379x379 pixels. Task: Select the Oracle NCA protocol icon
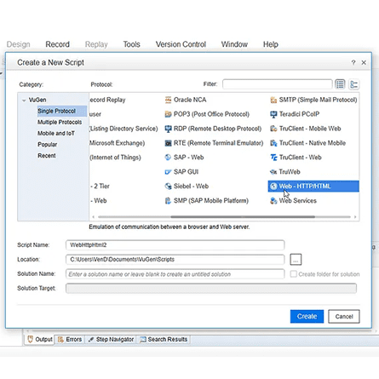[x=168, y=100]
